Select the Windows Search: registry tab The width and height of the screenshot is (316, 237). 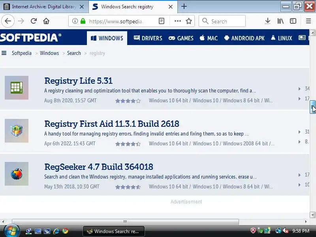(x=133, y=7)
